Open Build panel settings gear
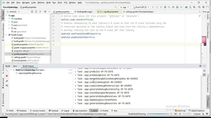The width and height of the screenshot is (211, 118). (200, 66)
